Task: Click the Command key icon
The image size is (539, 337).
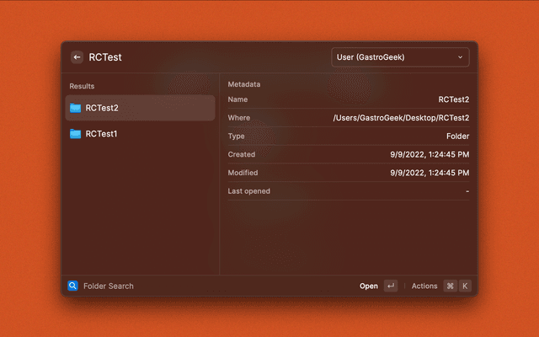Action: coord(450,286)
